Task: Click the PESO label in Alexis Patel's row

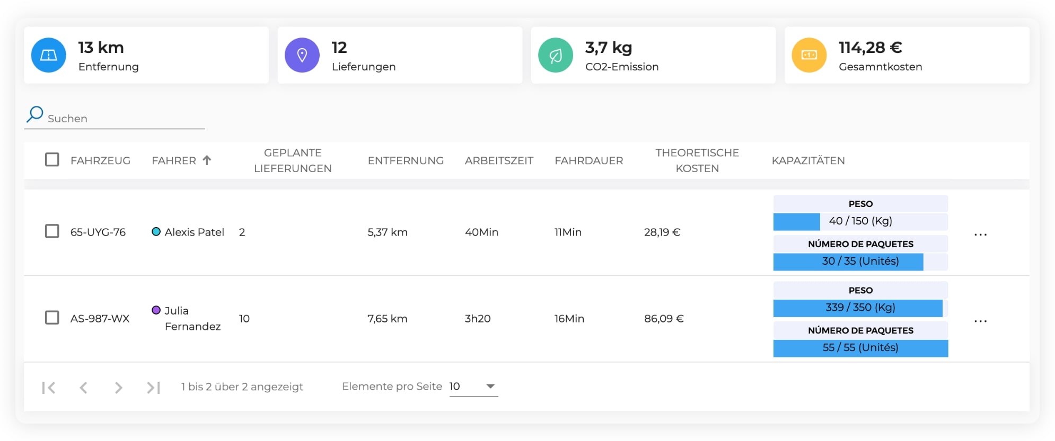Action: (x=860, y=204)
